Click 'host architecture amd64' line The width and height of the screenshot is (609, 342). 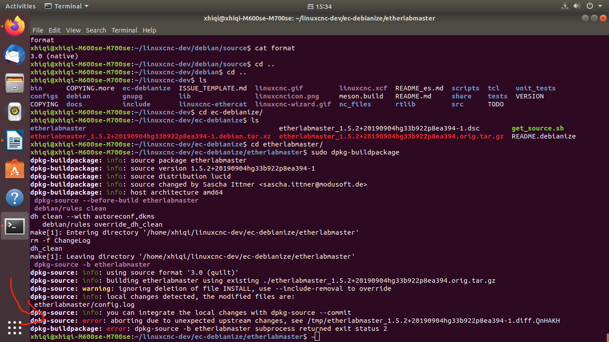pyautogui.click(x=177, y=192)
